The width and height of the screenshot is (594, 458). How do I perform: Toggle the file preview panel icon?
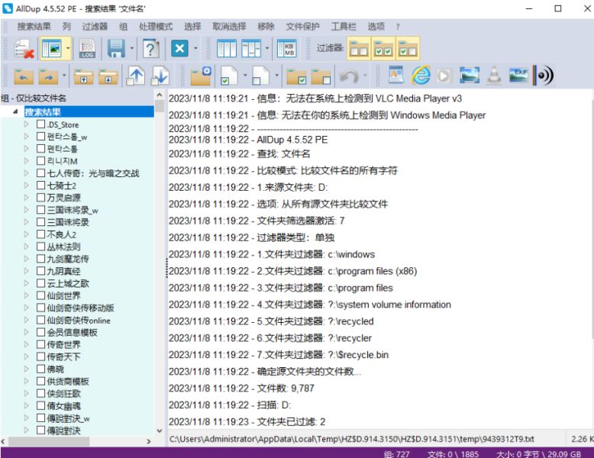[x=51, y=49]
